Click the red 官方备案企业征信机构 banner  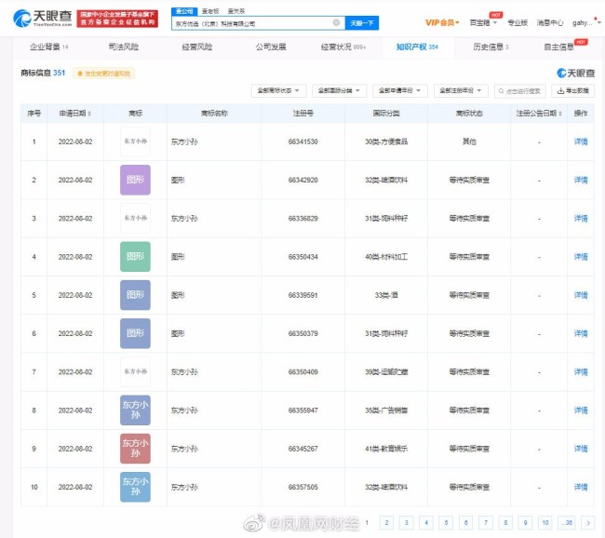(117, 19)
